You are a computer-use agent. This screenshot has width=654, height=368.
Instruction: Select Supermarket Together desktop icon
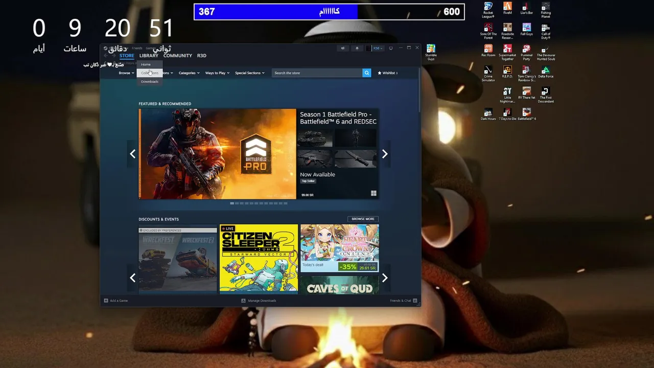click(507, 53)
